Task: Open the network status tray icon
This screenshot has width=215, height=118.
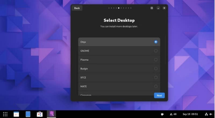Action: [x=206, y=114]
